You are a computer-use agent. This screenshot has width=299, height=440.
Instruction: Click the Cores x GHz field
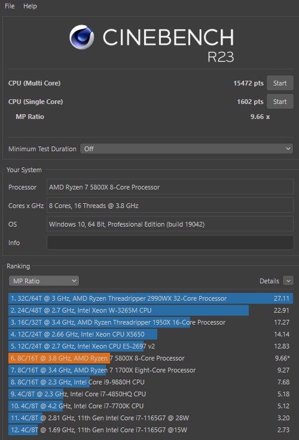[x=170, y=206]
